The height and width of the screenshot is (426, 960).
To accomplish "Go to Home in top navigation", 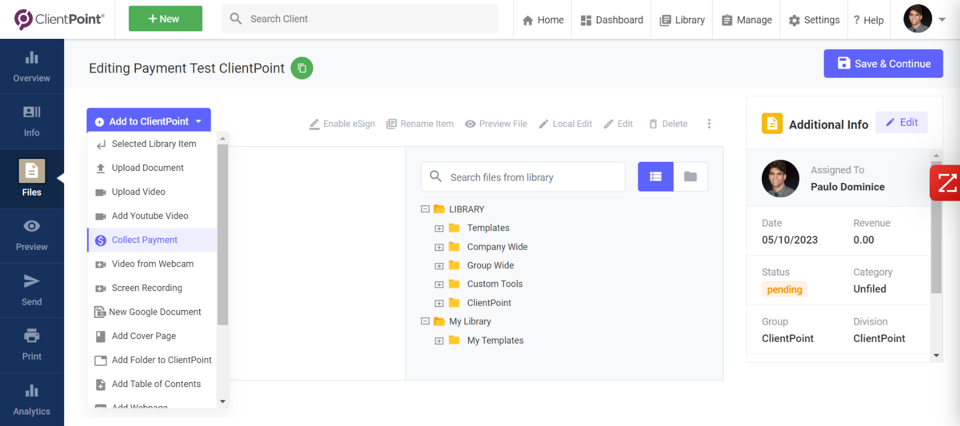I will coord(543,20).
